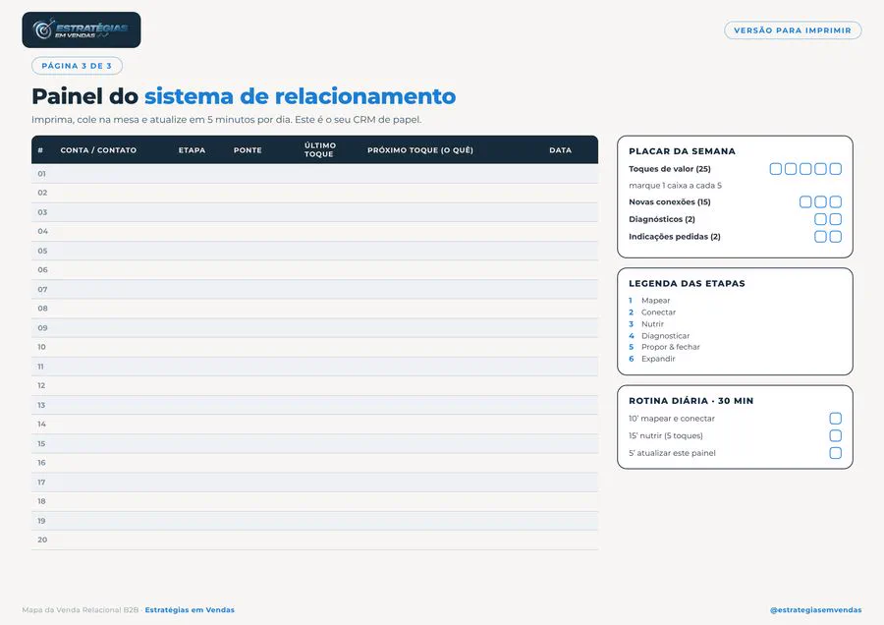884x625 pixels.
Task: Select table row number 17
Action: 314,483
